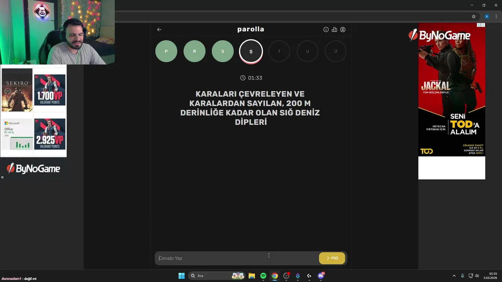Click the ByNoGame logo on the ad
The image size is (502, 282).
coord(439,36)
